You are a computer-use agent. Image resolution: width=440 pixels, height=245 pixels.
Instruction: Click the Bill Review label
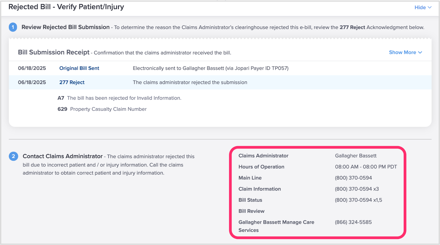[251, 211]
